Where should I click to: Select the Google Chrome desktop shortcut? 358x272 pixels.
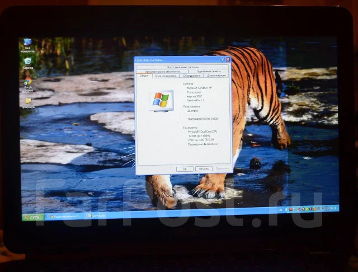29,85
